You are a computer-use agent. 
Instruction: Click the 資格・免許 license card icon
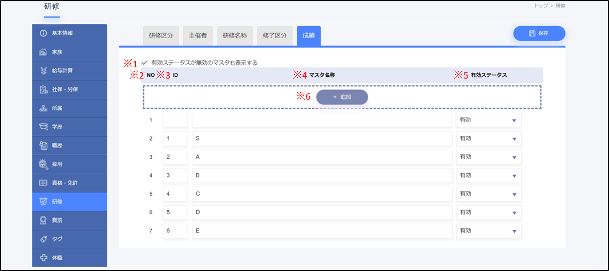pyautogui.click(x=43, y=183)
